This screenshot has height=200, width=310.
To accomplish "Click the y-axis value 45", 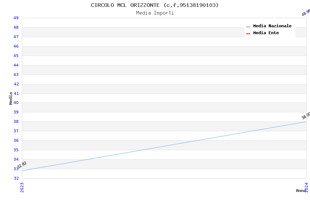I will (x=16, y=56).
